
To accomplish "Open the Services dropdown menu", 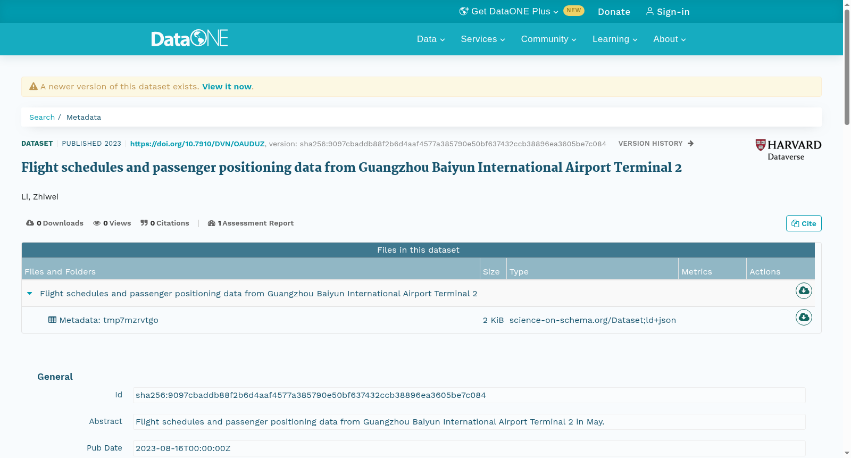I will pyautogui.click(x=483, y=39).
